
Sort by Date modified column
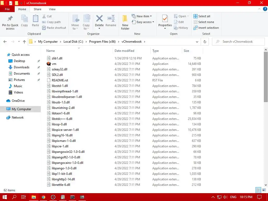click(x=124, y=51)
